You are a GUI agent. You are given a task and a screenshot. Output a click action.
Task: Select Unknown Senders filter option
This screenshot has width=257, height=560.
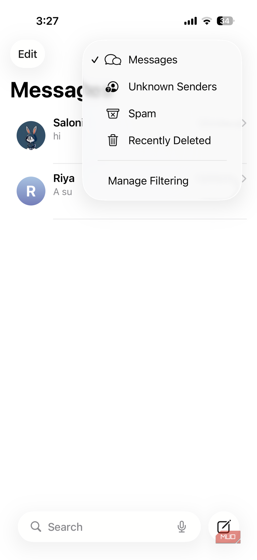[172, 87]
